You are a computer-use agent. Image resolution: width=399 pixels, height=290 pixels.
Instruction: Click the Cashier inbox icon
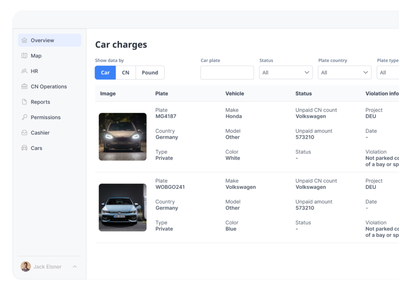pos(25,133)
